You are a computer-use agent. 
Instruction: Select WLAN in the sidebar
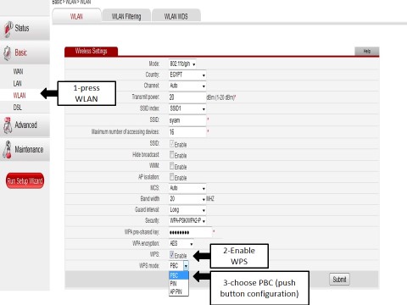point(20,96)
